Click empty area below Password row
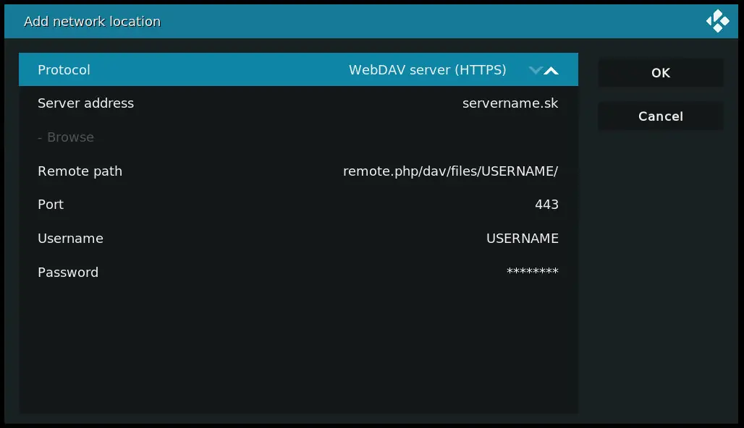The width and height of the screenshot is (744, 428). pos(298,351)
